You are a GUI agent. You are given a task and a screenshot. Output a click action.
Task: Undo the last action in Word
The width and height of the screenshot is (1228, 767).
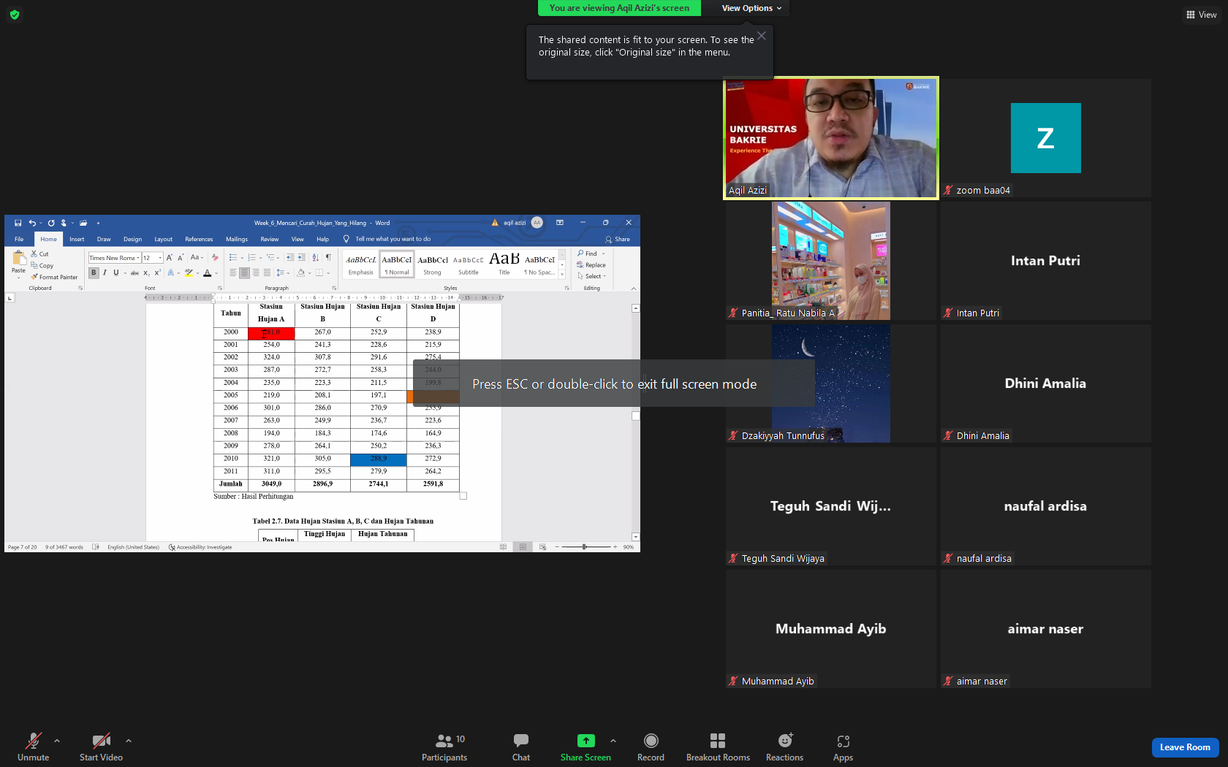[x=31, y=223]
